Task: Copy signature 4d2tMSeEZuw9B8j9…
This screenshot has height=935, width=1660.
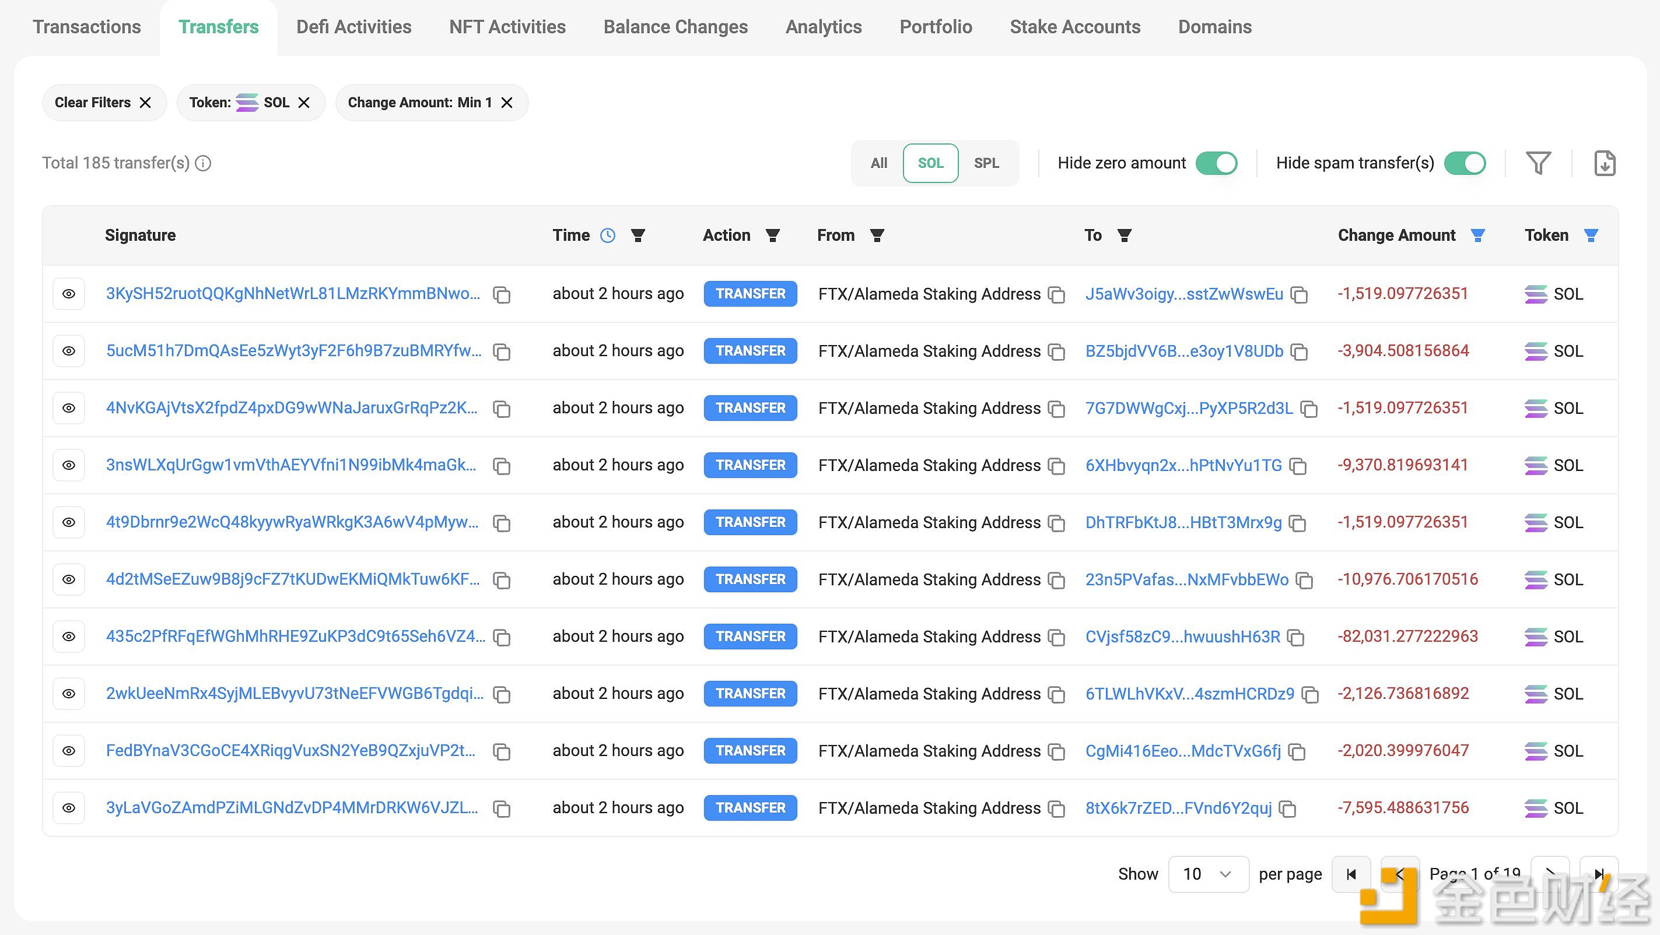Action: [x=502, y=580]
